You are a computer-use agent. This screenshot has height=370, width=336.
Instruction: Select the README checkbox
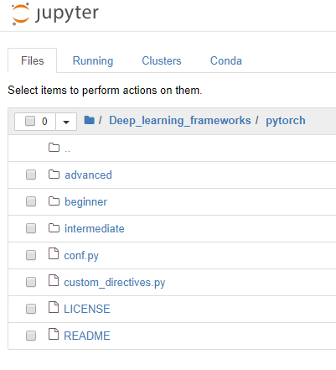click(31, 336)
